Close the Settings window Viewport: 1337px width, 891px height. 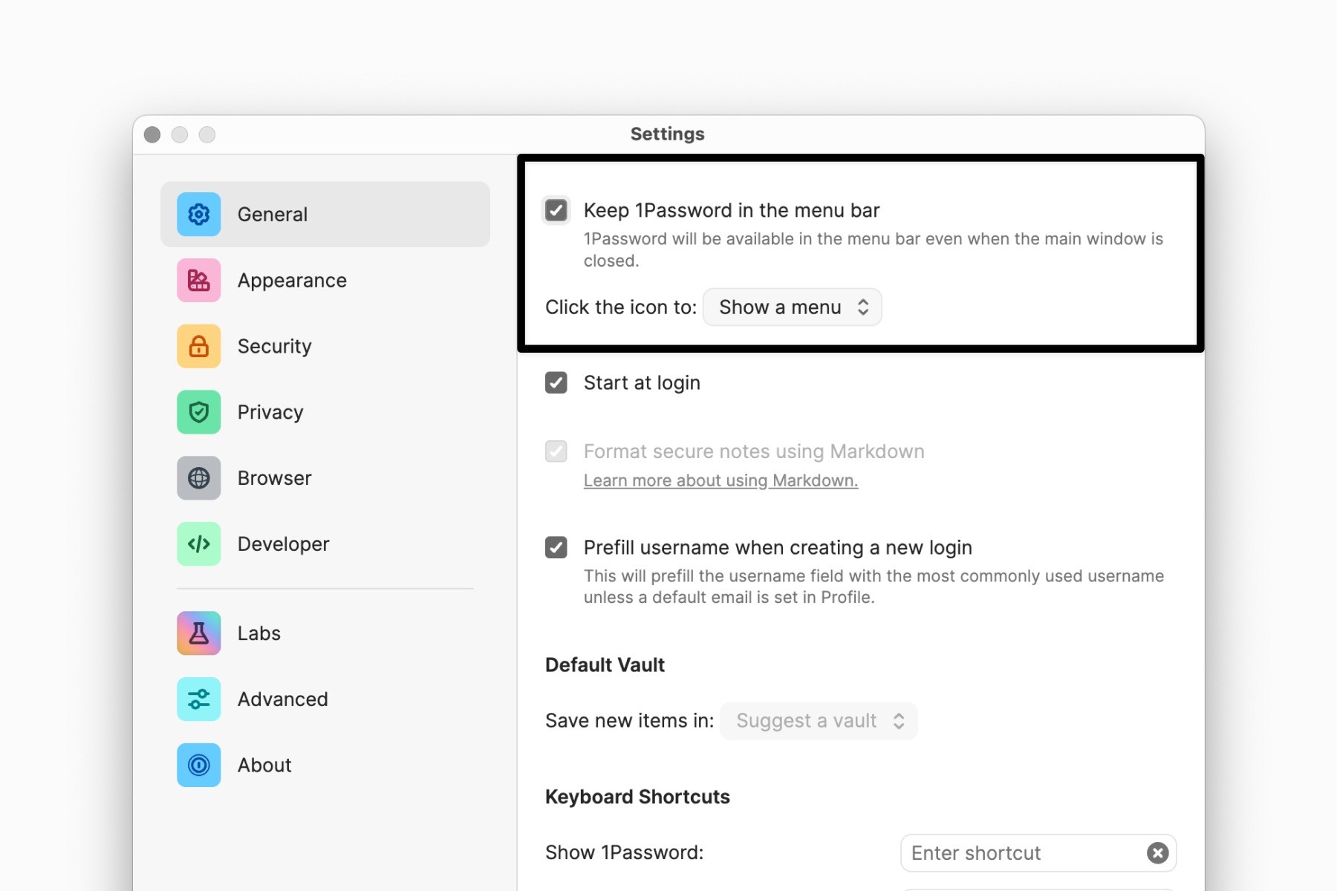[152, 134]
